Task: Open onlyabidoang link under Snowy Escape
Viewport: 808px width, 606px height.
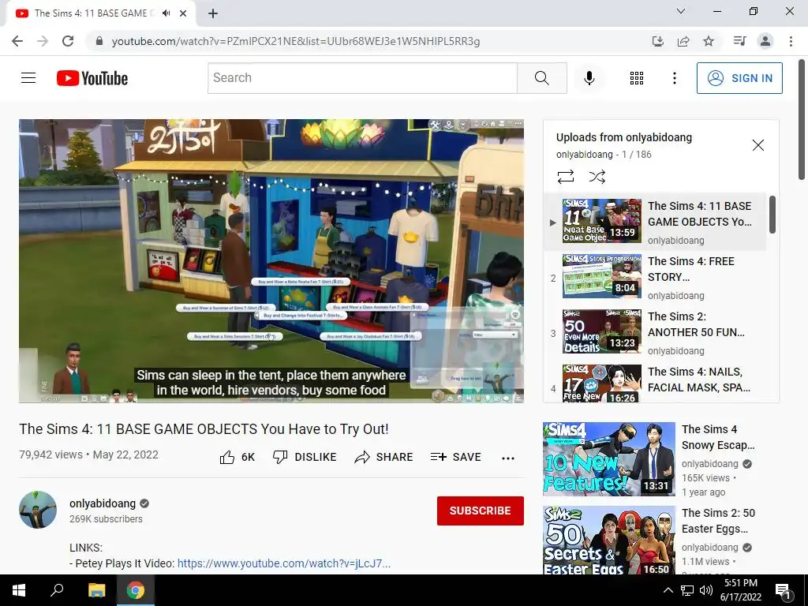Action: (x=709, y=464)
